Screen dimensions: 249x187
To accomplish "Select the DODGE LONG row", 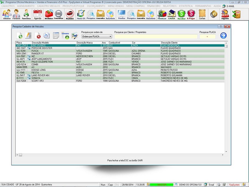I will (x=120, y=70).
